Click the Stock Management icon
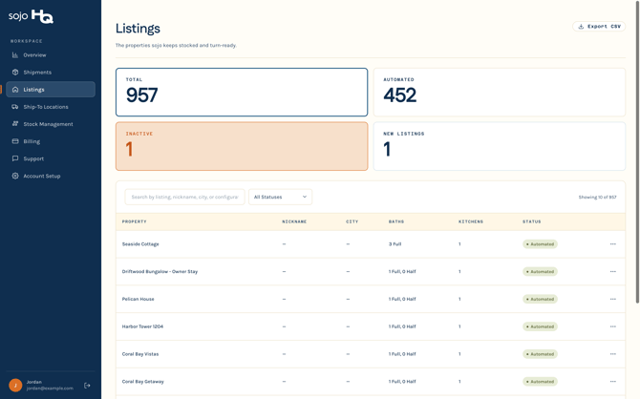The height and width of the screenshot is (399, 640). coord(15,124)
